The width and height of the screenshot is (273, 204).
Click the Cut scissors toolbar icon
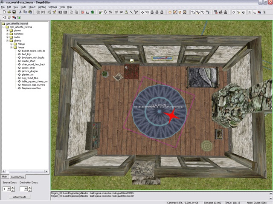(x=21, y=12)
